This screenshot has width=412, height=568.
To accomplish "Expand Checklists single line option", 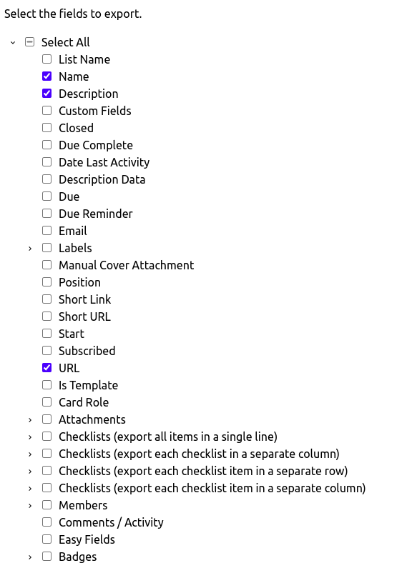I will click(30, 437).
